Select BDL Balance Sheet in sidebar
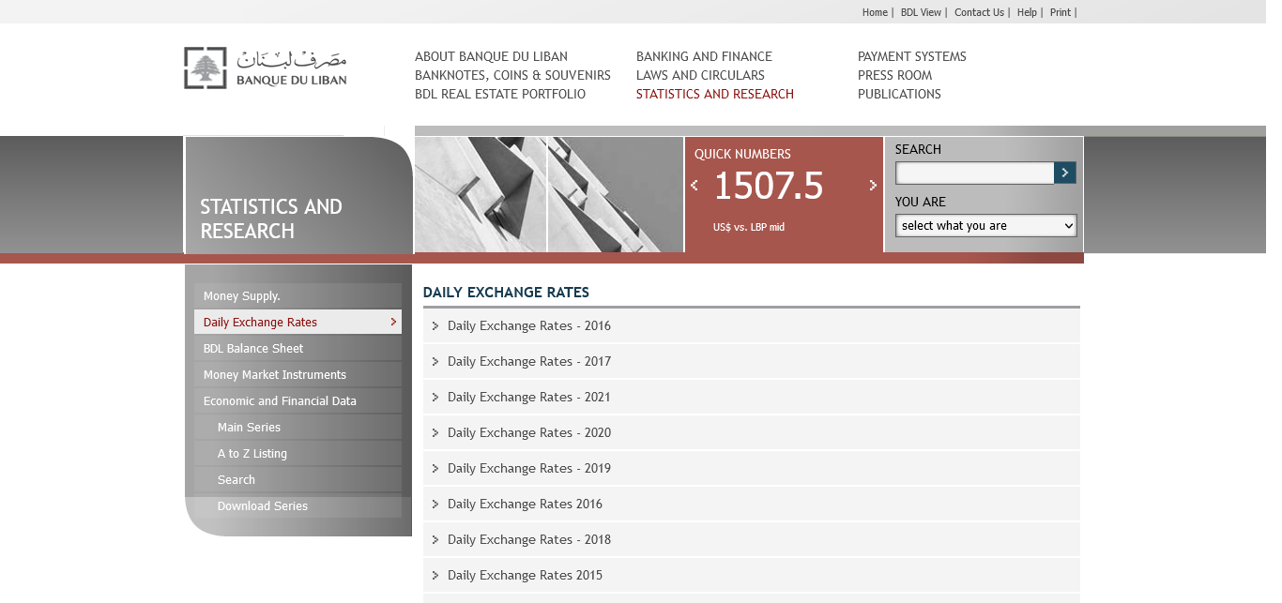The width and height of the screenshot is (1282, 603). [253, 349]
